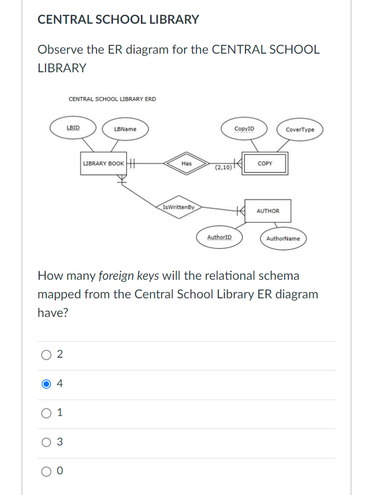Viewport: 374px width, 495px height.
Task: Click the CoverType attribute oval
Action: [299, 130]
